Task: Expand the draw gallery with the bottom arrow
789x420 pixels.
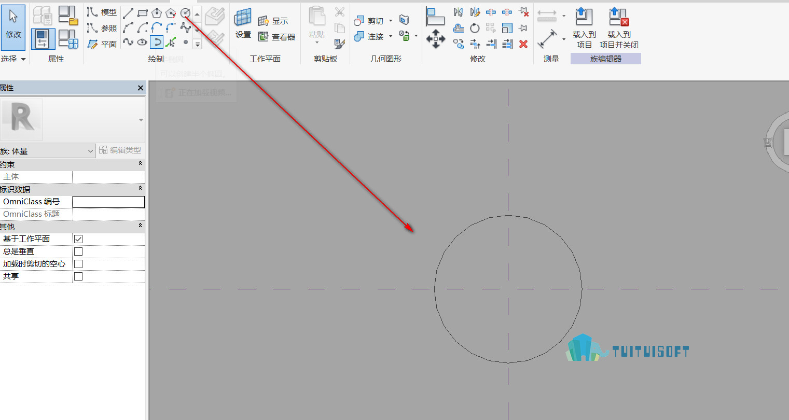Action: 197,45
